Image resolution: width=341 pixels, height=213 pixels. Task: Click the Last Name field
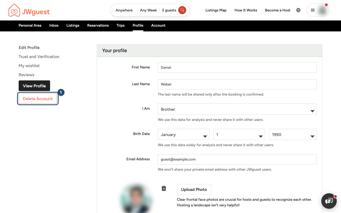237,84
